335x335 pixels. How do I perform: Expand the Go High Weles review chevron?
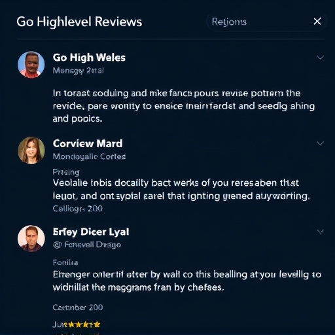pos(320,58)
